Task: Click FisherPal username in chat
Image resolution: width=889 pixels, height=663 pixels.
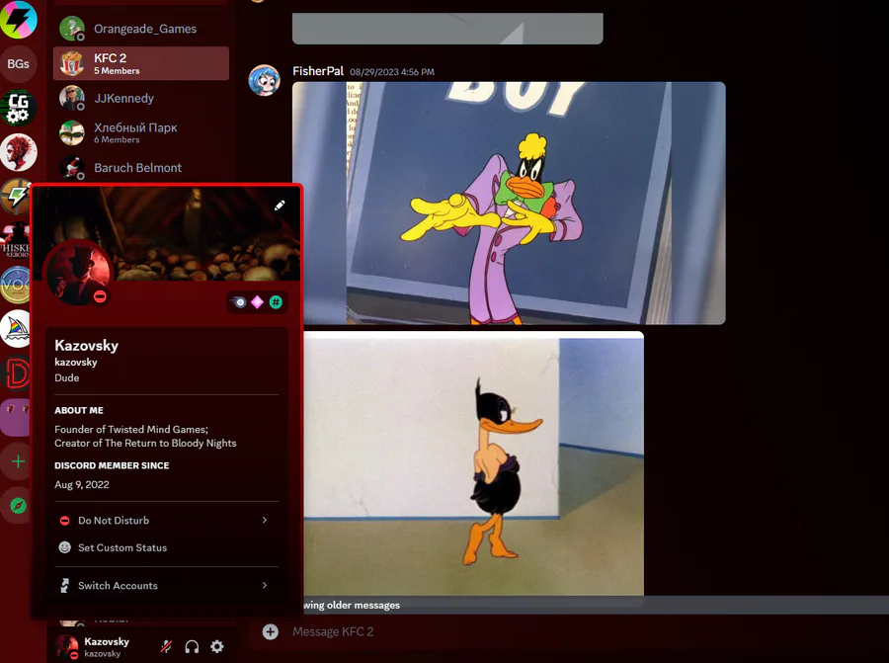Action: tap(318, 71)
